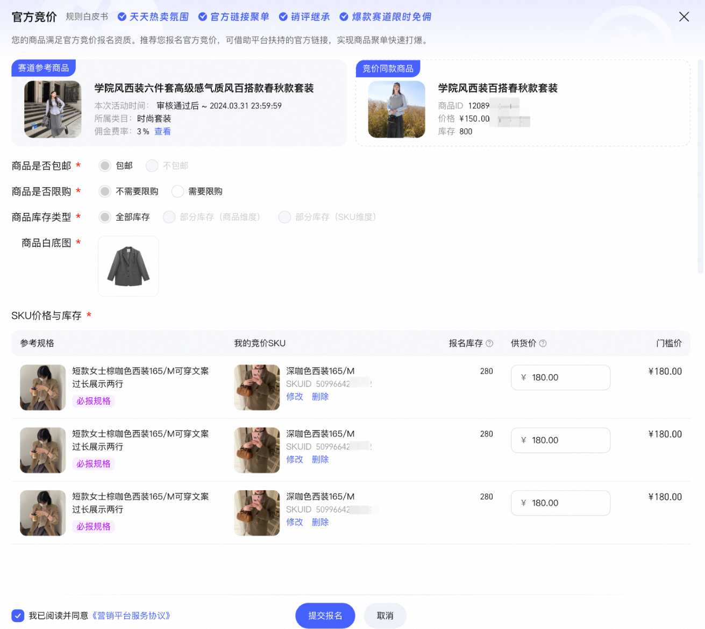Screen dimensions: 705x629
Task: Toggle the 我已阅读并同意 agreement checkbox
Action: [x=18, y=616]
